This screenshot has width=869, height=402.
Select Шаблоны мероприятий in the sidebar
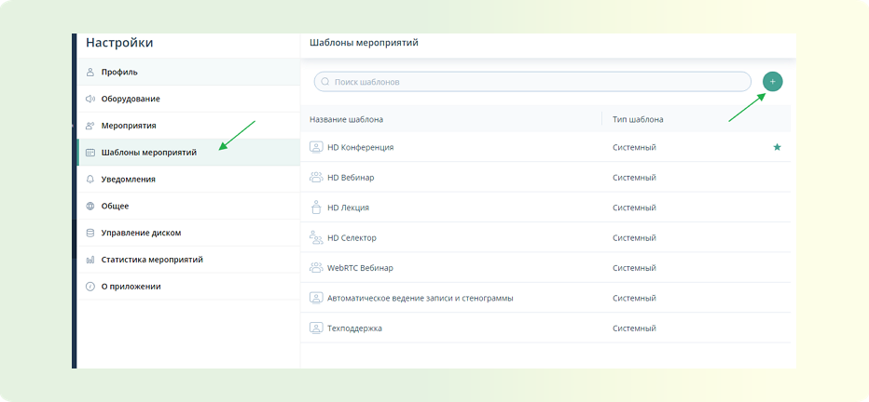pos(188,153)
